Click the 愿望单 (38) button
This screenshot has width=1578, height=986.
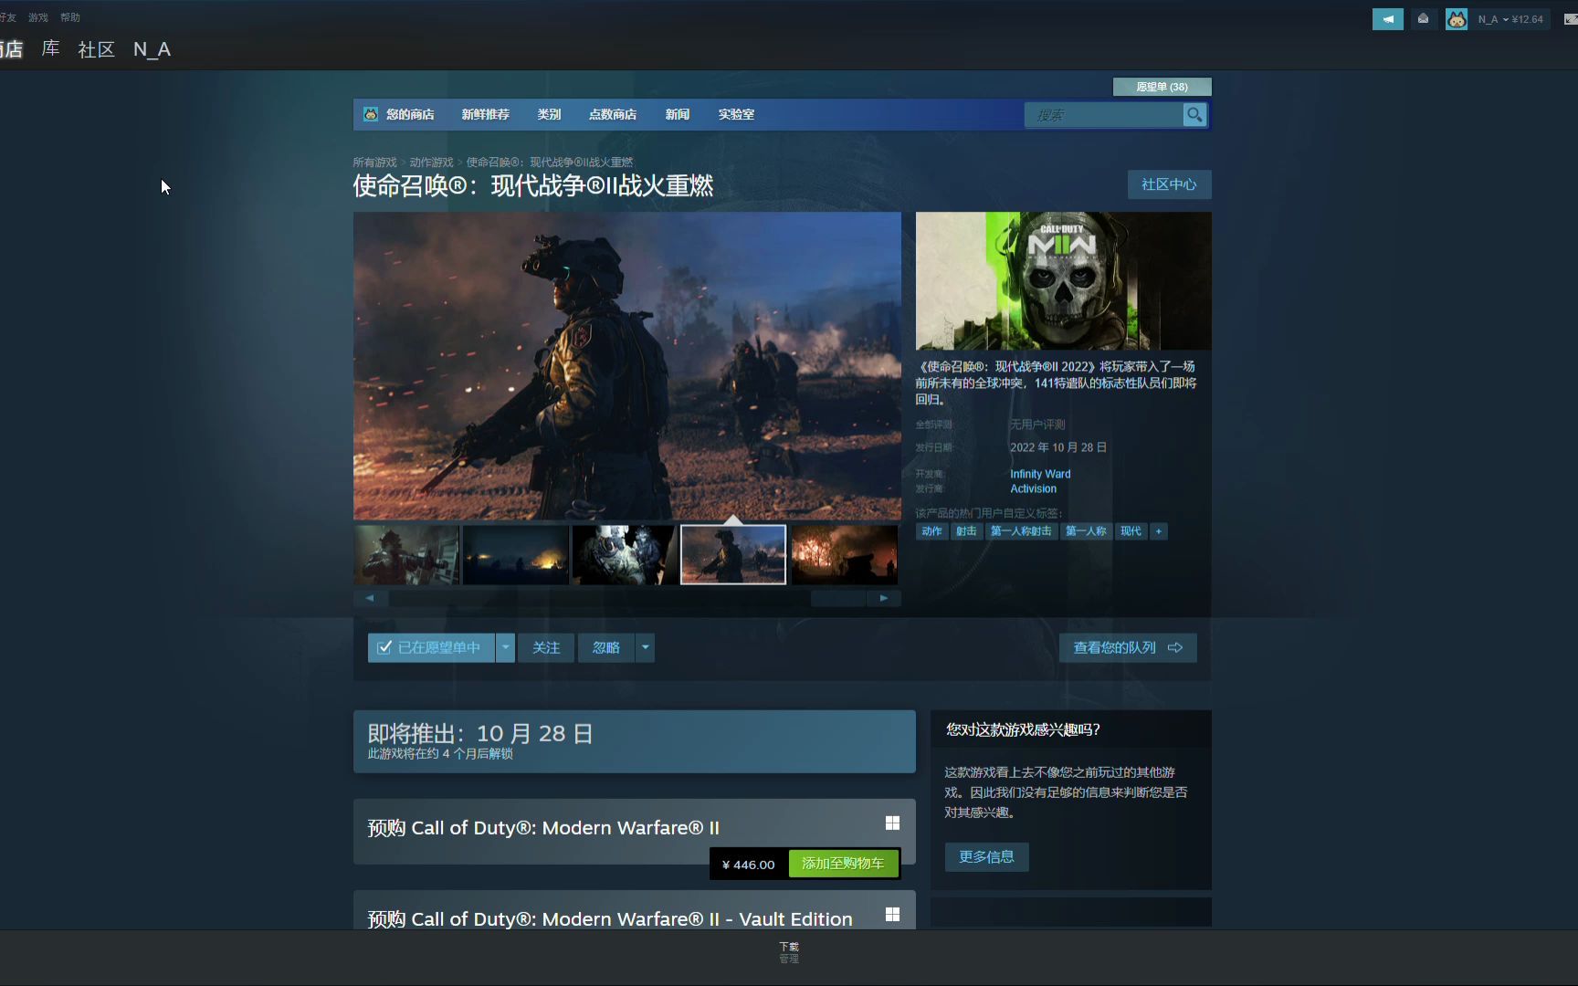tap(1162, 87)
